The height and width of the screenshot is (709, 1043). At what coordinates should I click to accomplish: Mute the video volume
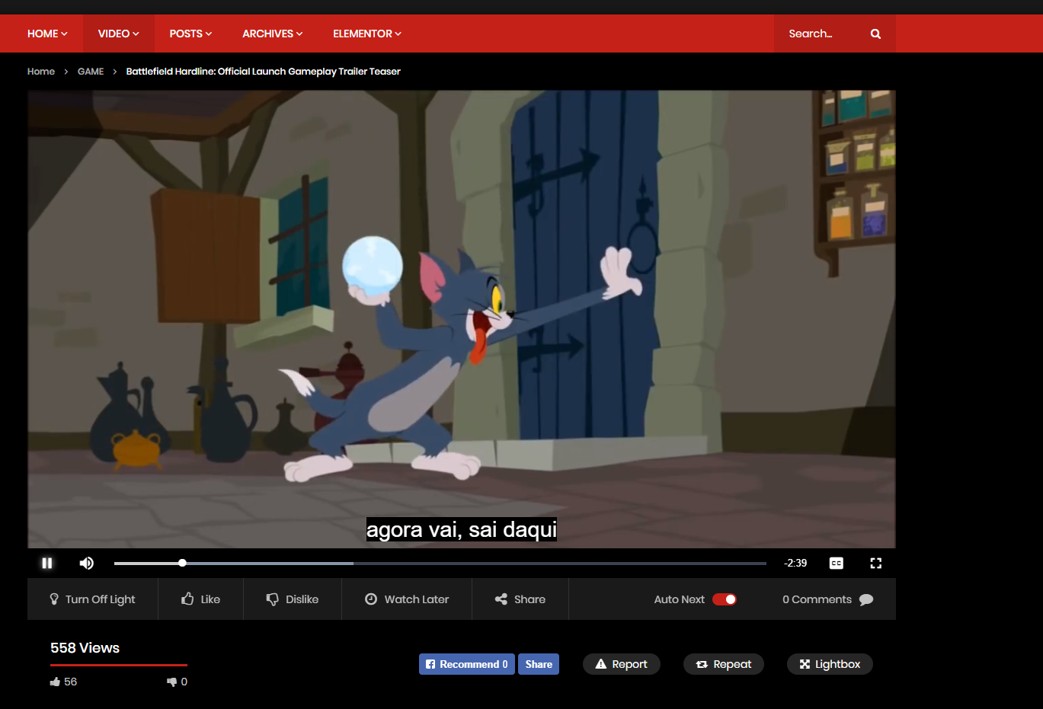[87, 563]
